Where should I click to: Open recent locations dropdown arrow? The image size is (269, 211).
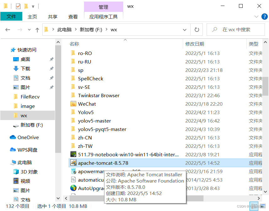[x=29, y=30]
